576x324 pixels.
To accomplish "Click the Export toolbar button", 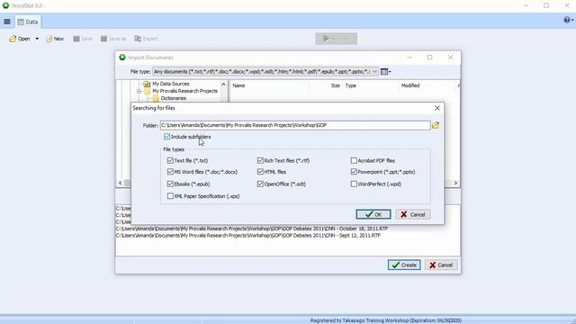I will tap(146, 39).
